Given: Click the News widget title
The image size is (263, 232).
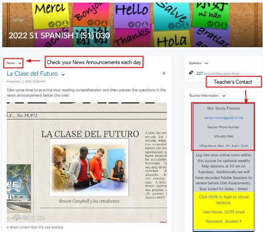Looking at the screenshot, I should (11, 63).
